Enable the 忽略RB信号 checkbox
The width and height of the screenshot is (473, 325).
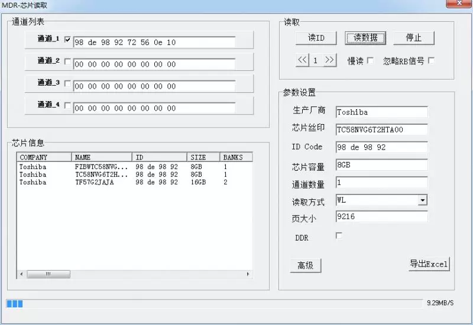click(x=431, y=60)
